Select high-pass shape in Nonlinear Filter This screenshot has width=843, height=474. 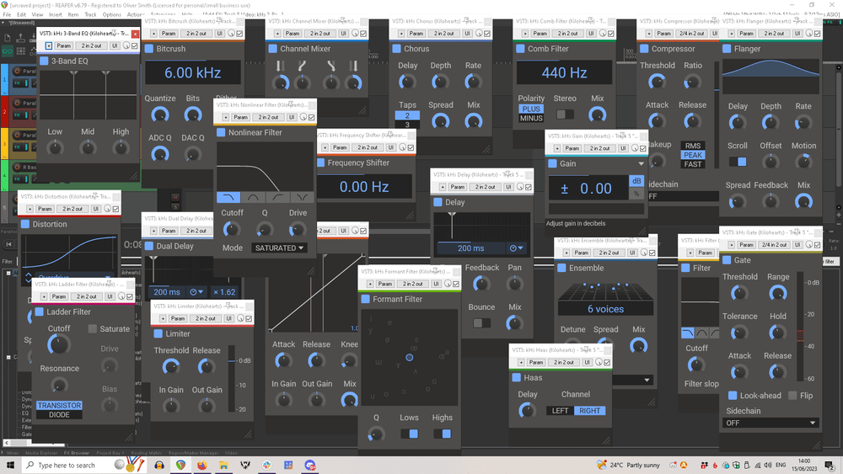[277, 197]
